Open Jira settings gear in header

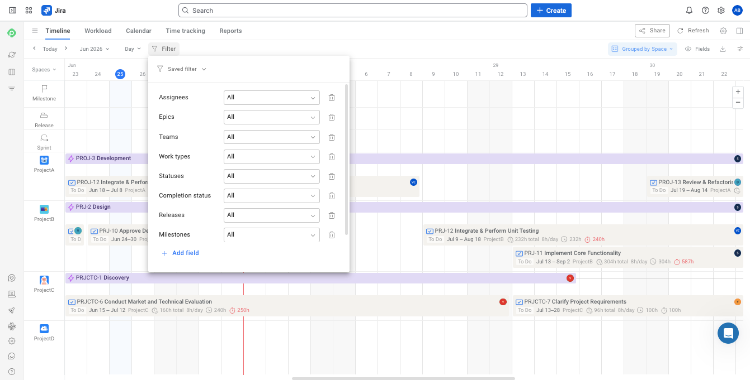click(721, 10)
